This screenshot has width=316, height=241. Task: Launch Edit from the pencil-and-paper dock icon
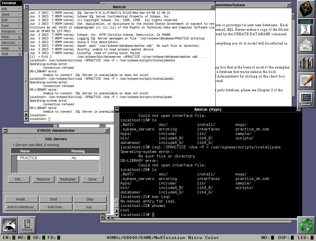[306, 81]
